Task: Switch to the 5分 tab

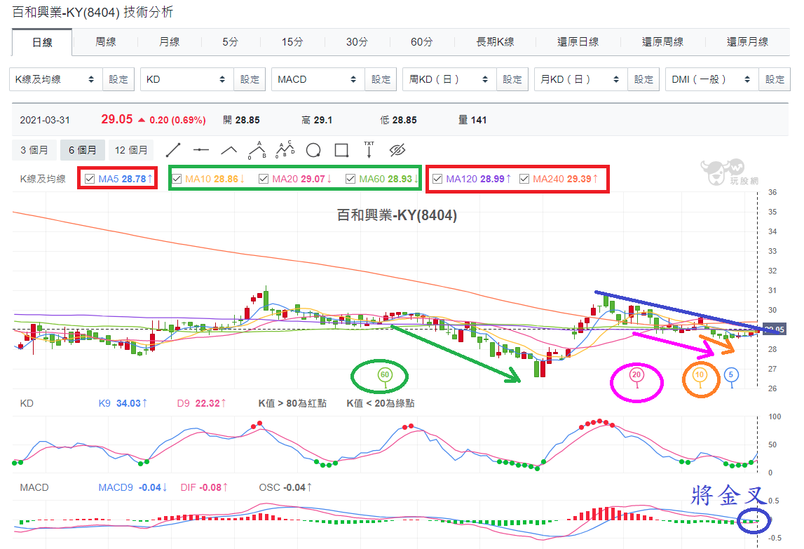Action: (x=230, y=42)
